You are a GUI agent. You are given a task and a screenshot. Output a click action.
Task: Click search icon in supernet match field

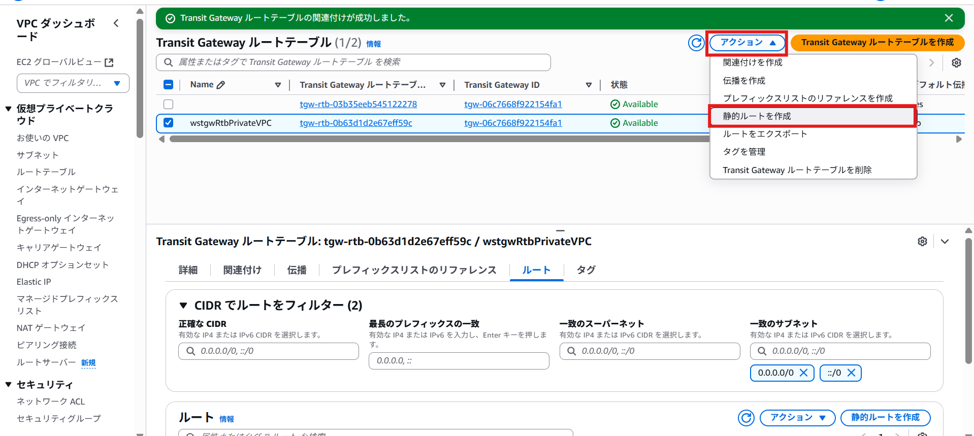pos(572,351)
